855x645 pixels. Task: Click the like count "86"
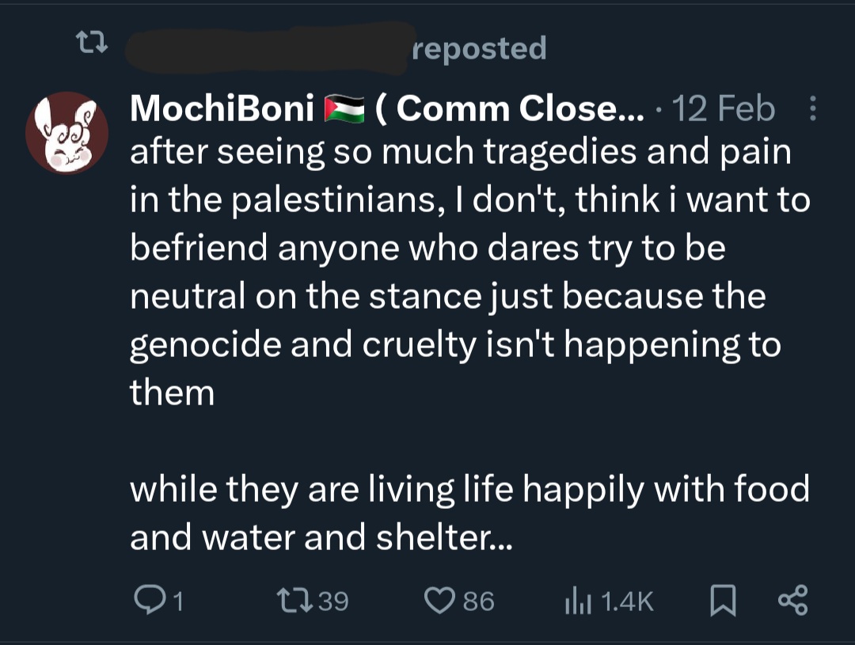coord(479,602)
